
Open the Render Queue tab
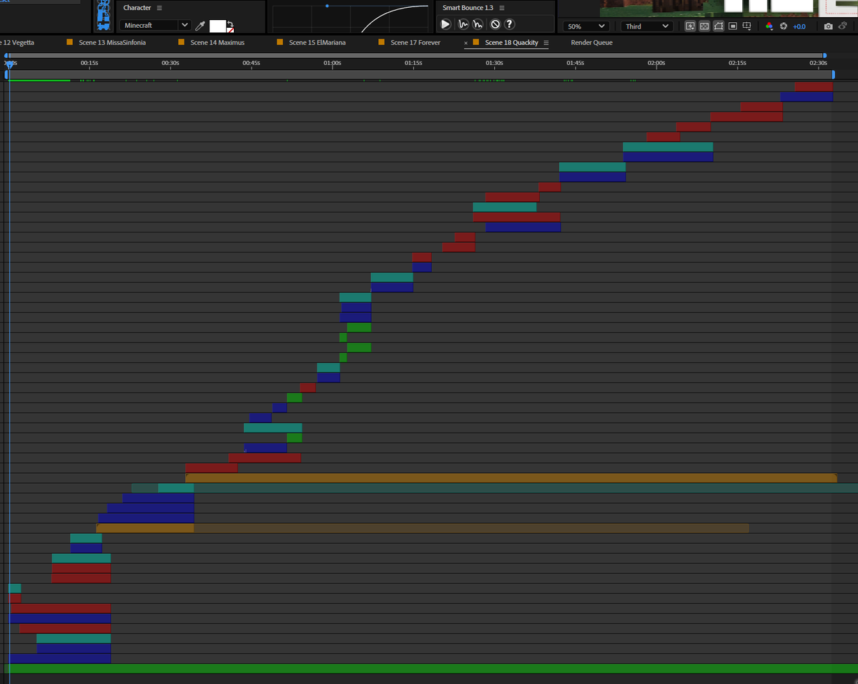[x=591, y=43]
